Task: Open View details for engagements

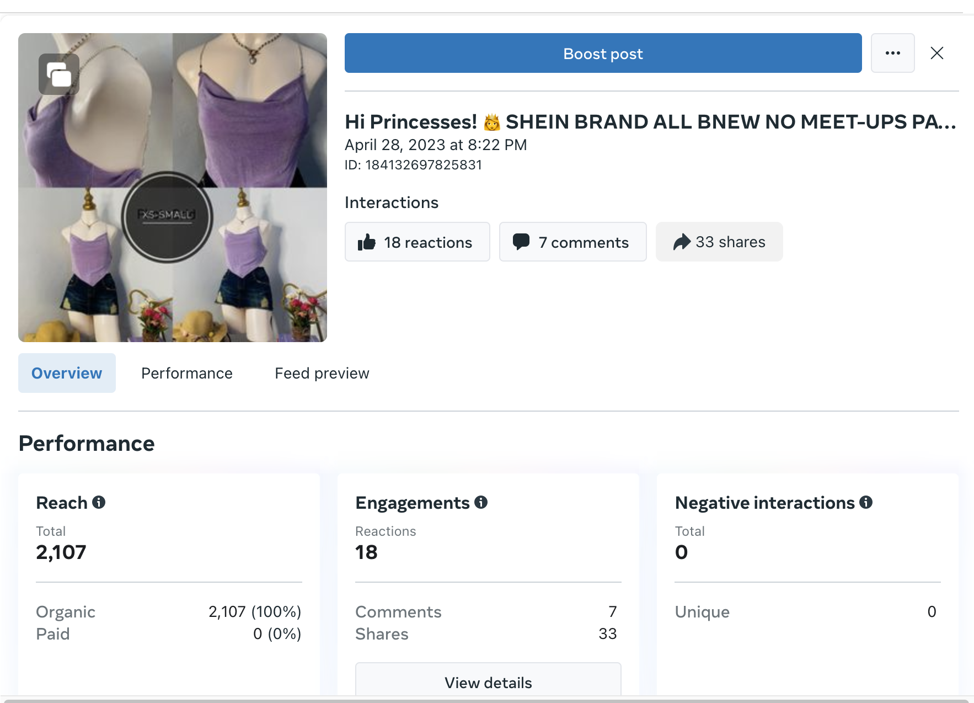Action: [x=488, y=683]
